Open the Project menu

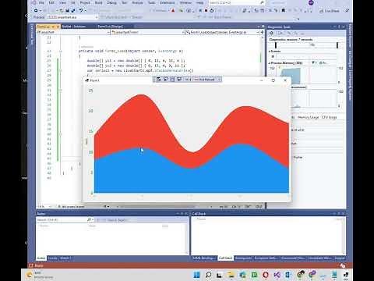click(85, 3)
